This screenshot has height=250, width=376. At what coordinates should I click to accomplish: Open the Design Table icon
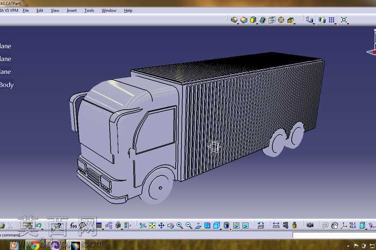(99, 225)
